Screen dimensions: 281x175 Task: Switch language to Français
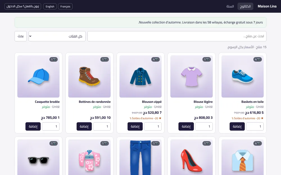tap(65, 6)
